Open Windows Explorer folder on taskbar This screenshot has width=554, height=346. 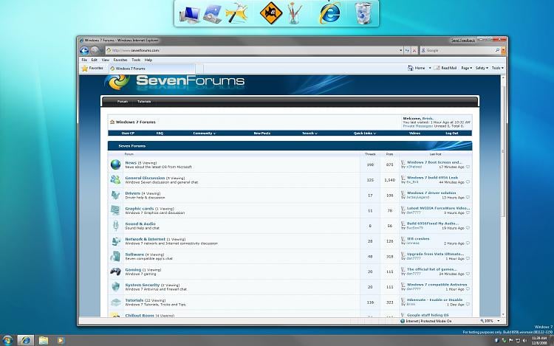[44, 340]
